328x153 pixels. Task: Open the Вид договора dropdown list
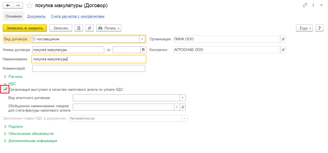point(142,39)
